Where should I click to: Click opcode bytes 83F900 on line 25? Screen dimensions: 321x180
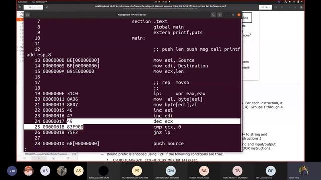click(75, 127)
